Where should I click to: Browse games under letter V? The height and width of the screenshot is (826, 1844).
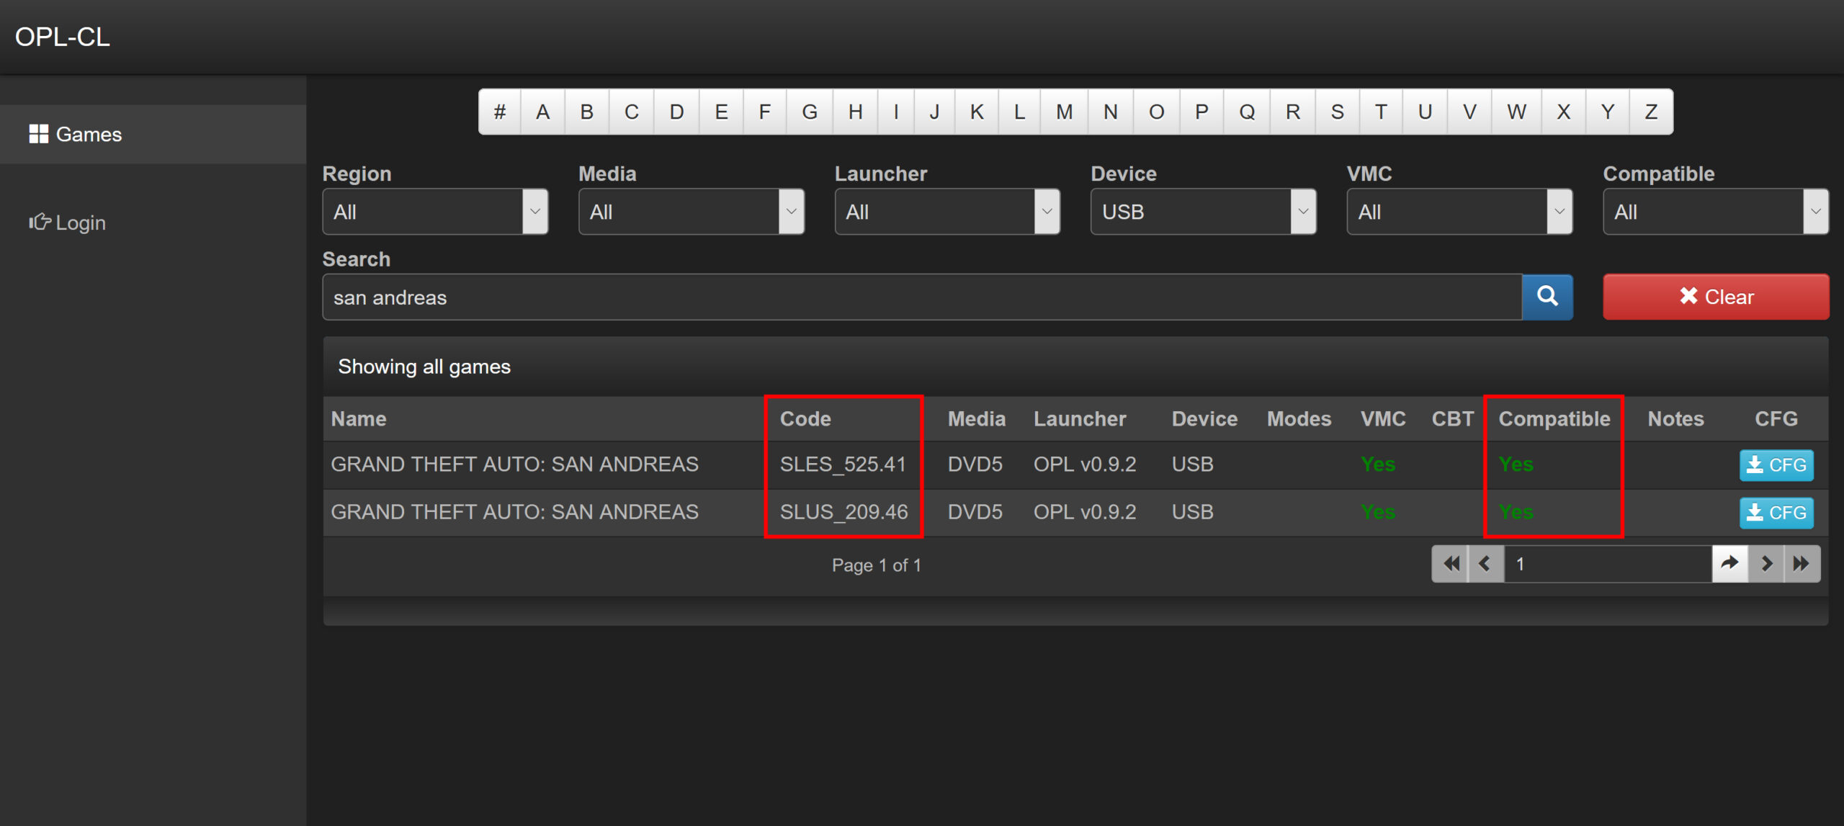1469,112
